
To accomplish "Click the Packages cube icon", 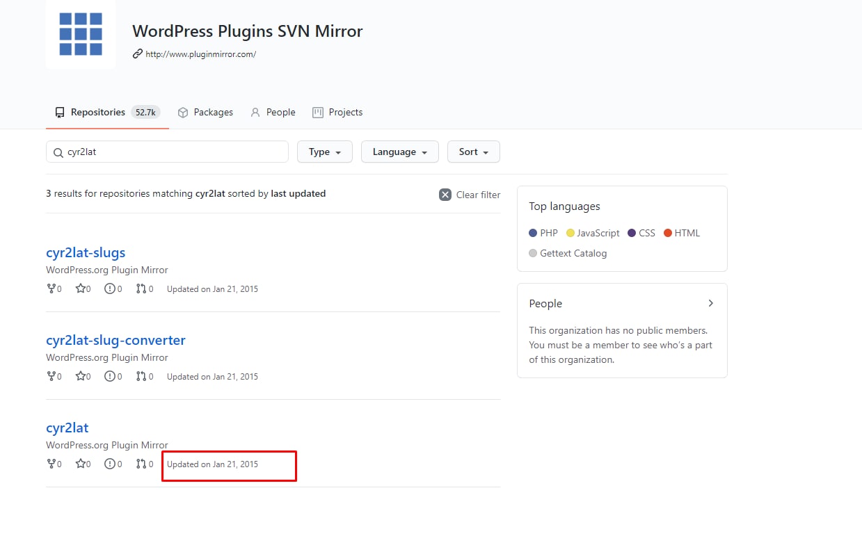I will pos(183,113).
